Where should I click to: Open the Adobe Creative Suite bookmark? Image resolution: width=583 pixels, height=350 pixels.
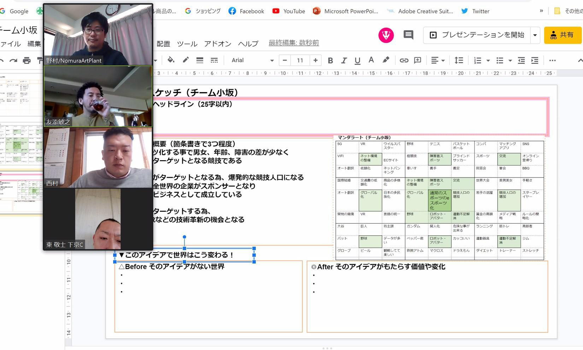tap(420, 11)
